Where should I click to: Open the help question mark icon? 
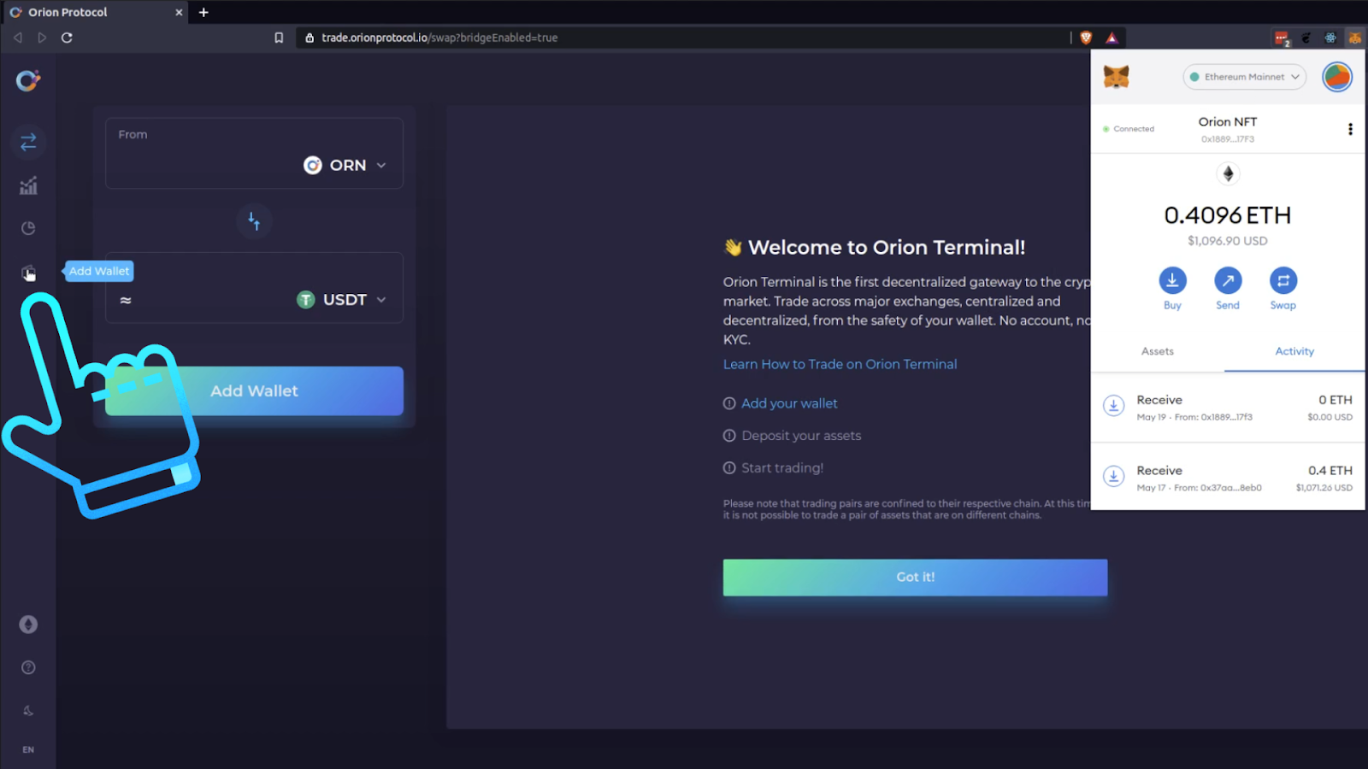(28, 667)
